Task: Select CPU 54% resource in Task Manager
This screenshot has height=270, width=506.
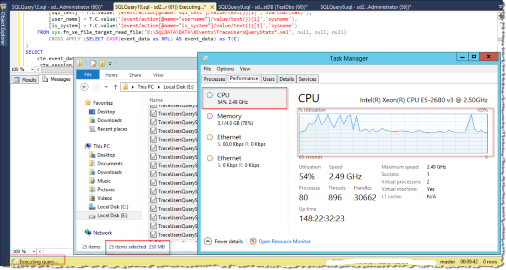Action: (x=244, y=98)
